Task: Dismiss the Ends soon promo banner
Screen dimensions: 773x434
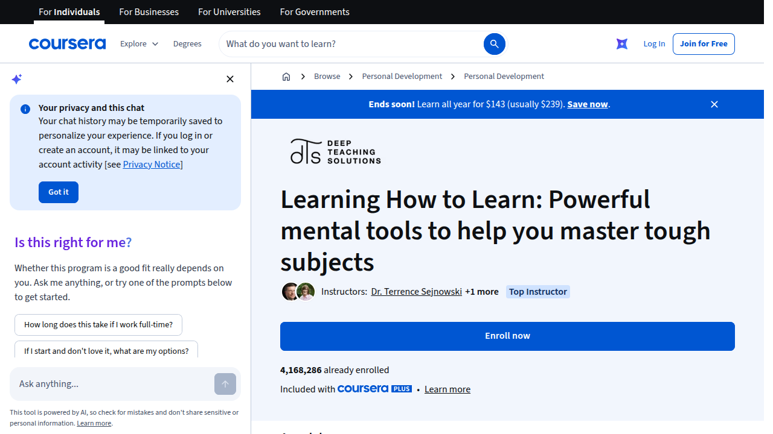Action: point(714,104)
